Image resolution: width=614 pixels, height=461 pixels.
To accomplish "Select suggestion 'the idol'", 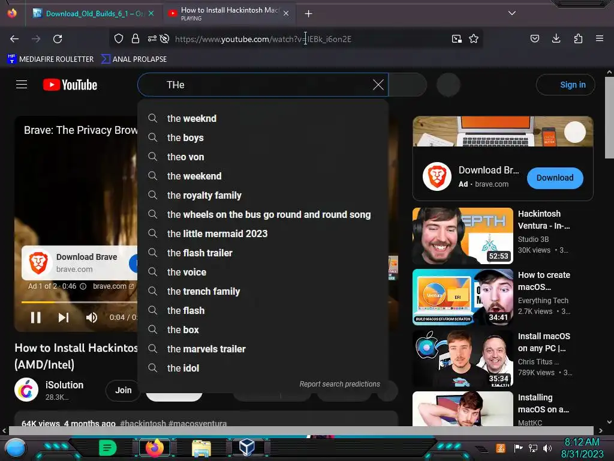I will [x=263, y=368].
